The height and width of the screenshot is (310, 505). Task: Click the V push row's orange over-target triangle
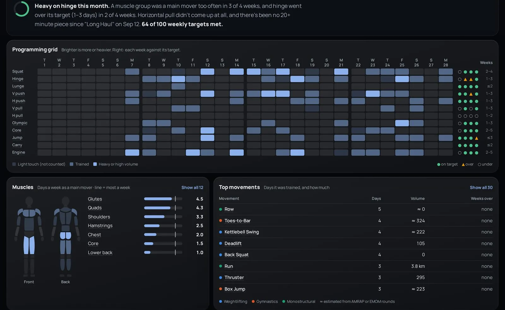pyautogui.click(x=471, y=94)
